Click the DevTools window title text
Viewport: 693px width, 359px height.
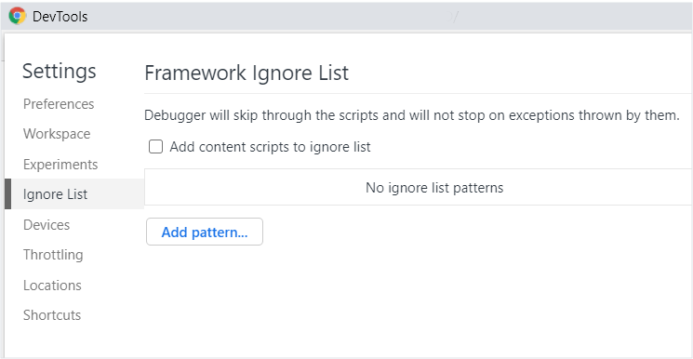pyautogui.click(x=60, y=17)
